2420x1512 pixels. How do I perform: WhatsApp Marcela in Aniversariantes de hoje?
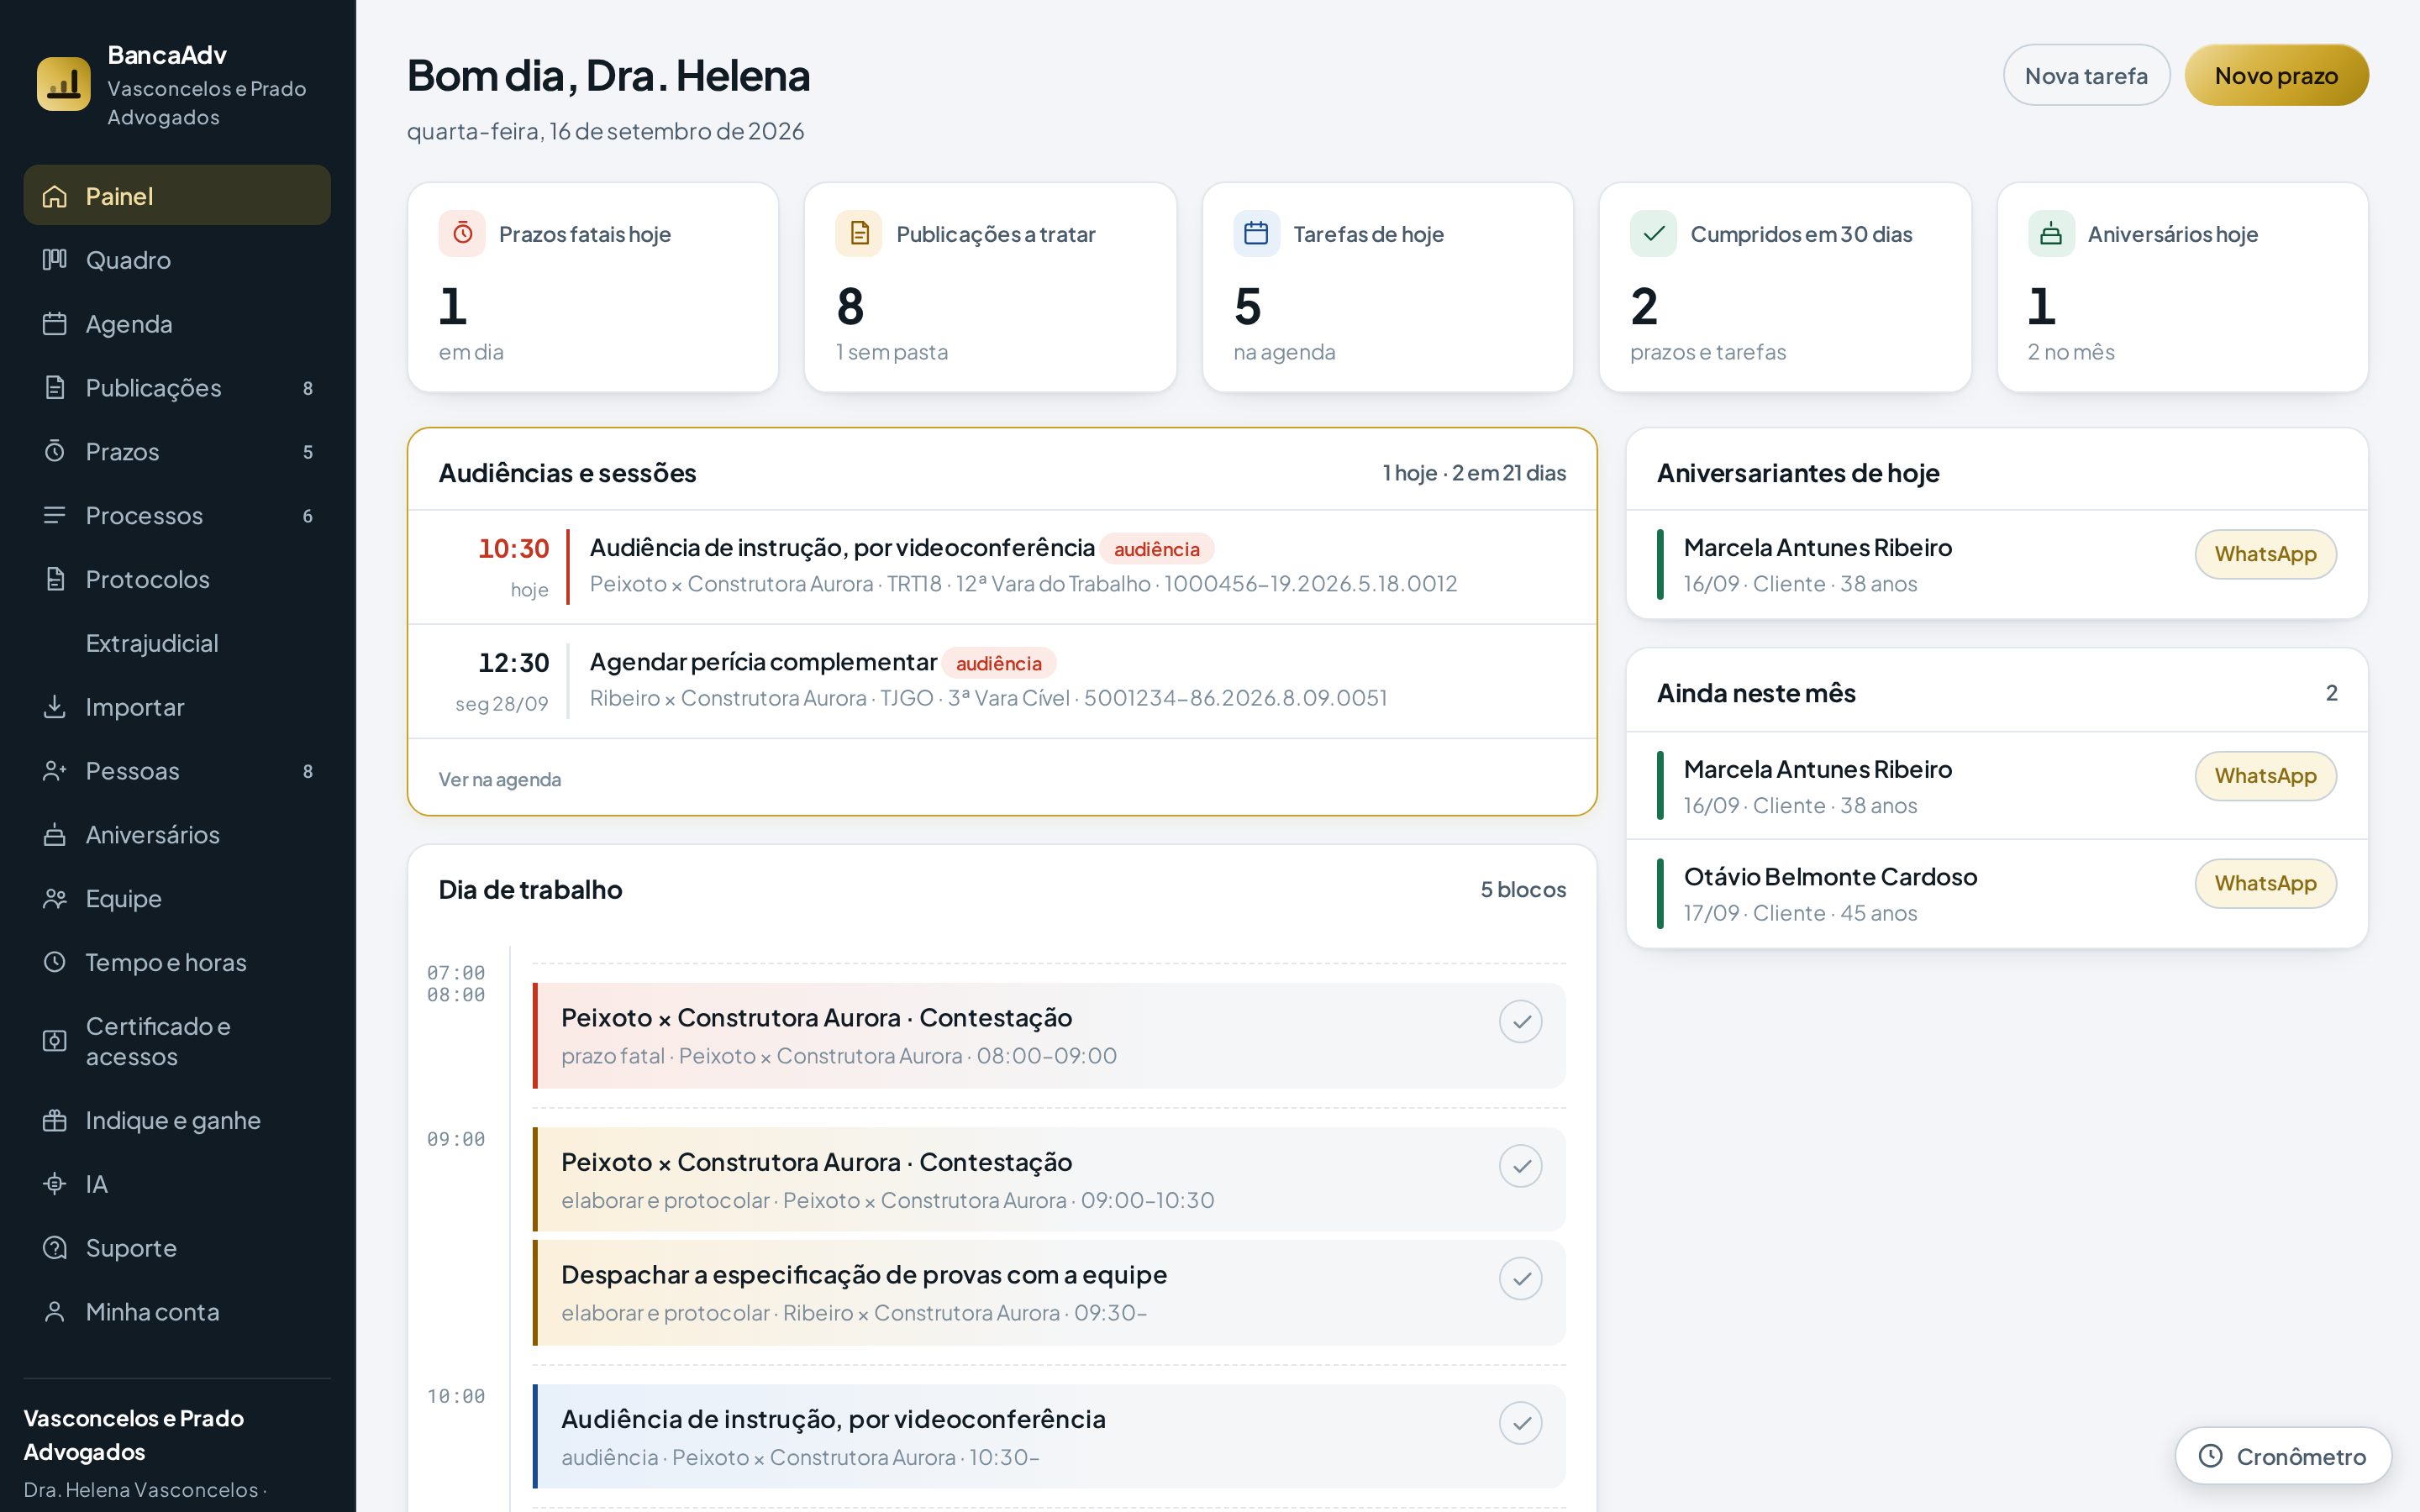coord(2265,554)
